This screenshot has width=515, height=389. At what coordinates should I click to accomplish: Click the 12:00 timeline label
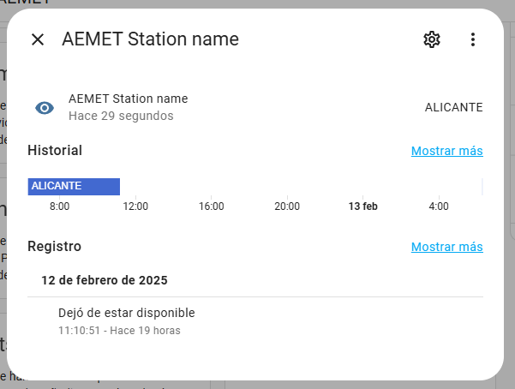[135, 206]
